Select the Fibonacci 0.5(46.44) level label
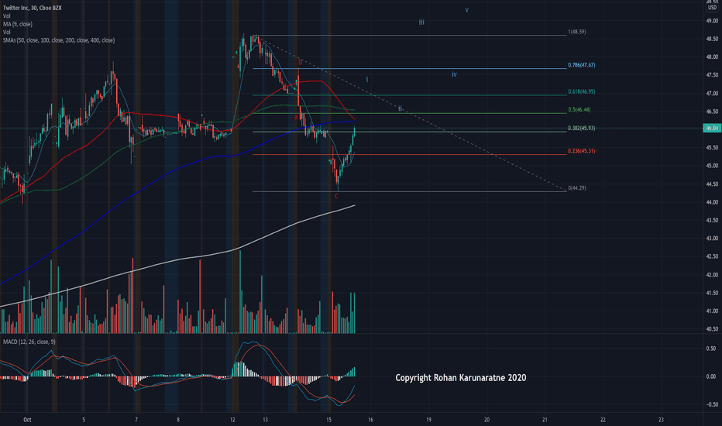This screenshot has width=722, height=426. pyautogui.click(x=579, y=110)
